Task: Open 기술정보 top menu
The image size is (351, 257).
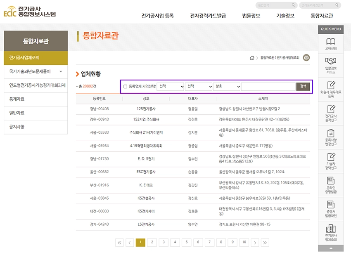Action: pos(285,16)
